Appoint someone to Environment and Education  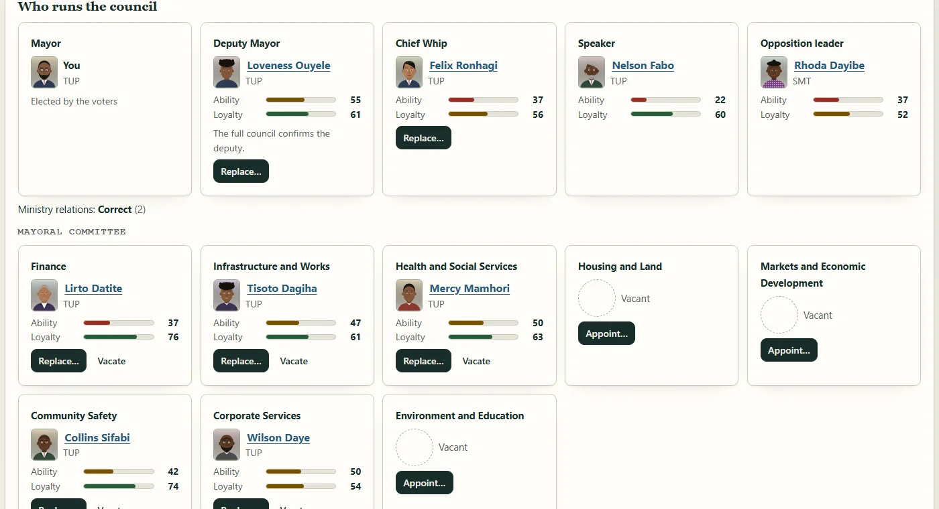[x=424, y=483]
